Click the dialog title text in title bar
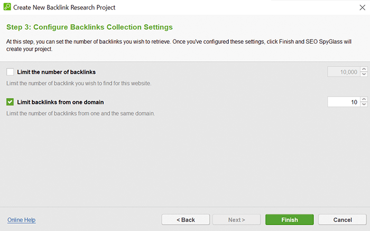 [64, 7]
